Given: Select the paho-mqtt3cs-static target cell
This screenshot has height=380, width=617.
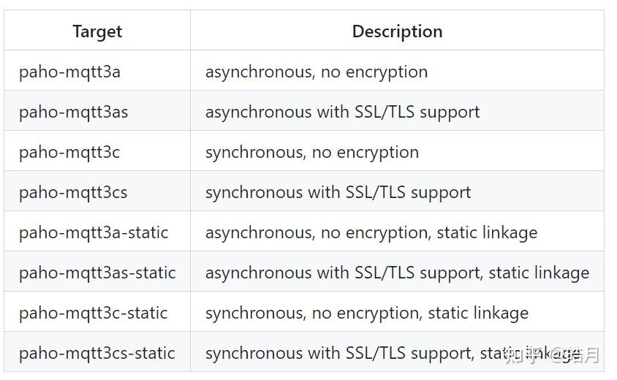Looking at the screenshot, I should tap(97, 353).
